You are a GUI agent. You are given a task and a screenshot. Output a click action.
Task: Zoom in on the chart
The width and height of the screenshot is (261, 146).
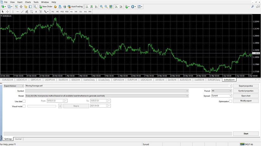[x=101, y=6]
